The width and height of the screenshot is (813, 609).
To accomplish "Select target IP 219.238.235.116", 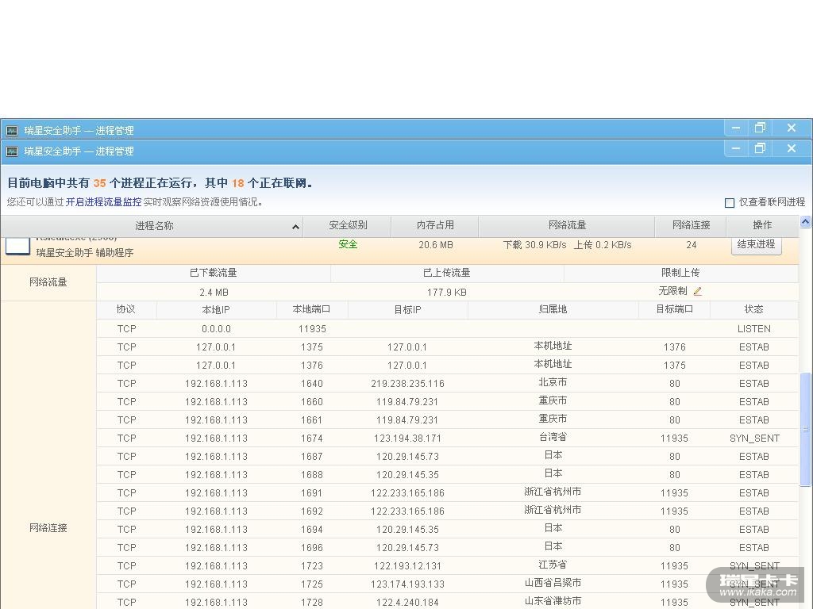I will pyautogui.click(x=407, y=384).
